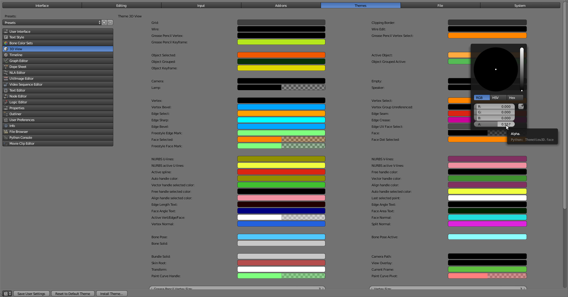The width and height of the screenshot is (568, 297).
Task: Click Save User Settings button
Action: click(31, 293)
